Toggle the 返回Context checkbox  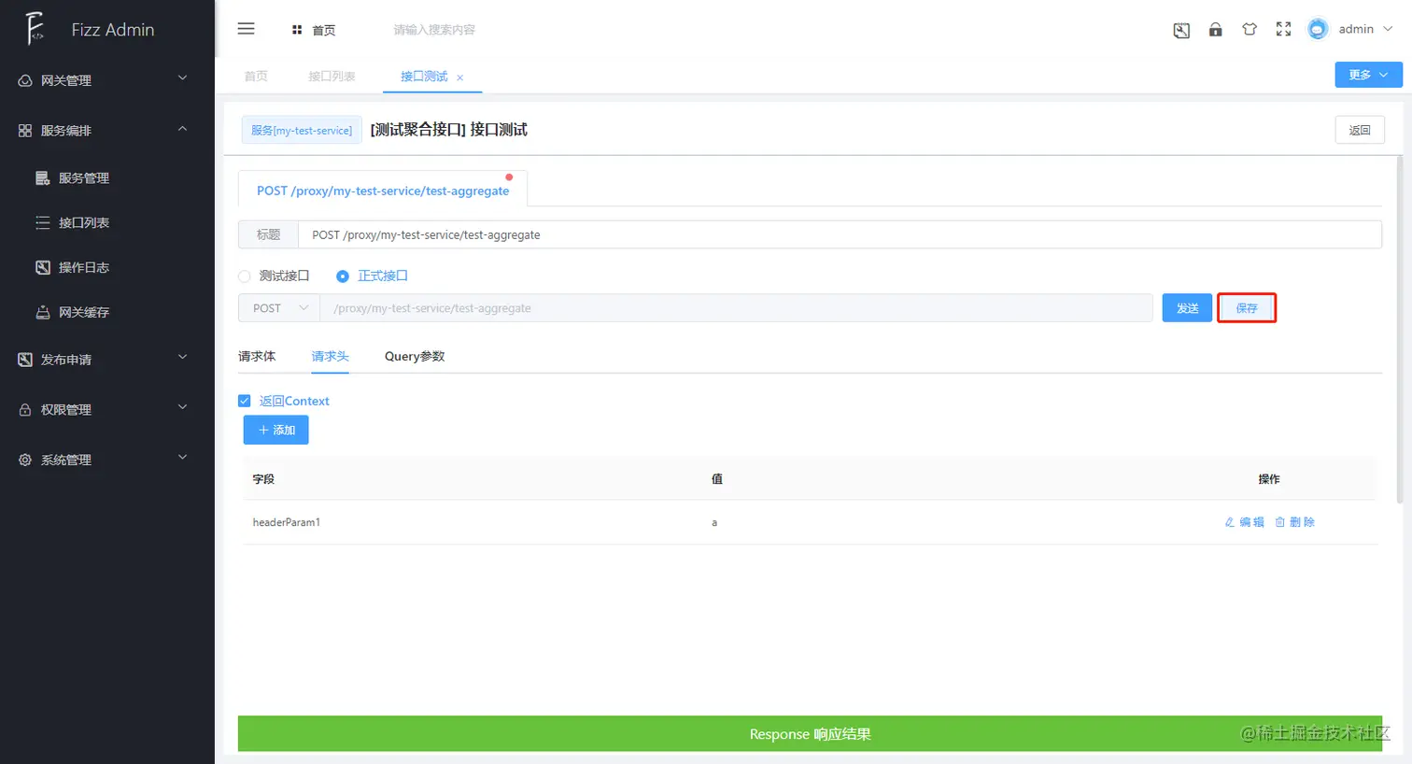245,401
